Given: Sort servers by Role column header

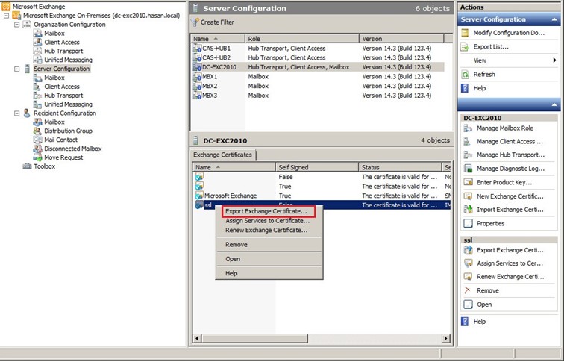Looking at the screenshot, I should [x=302, y=39].
